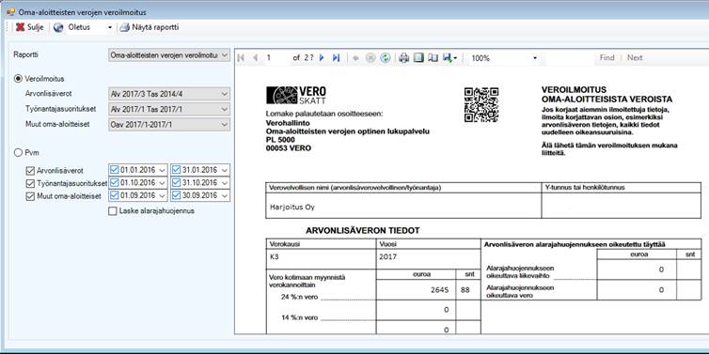Enable Laske alarajahuojennus checkbox
709x354 pixels.
click(x=113, y=211)
